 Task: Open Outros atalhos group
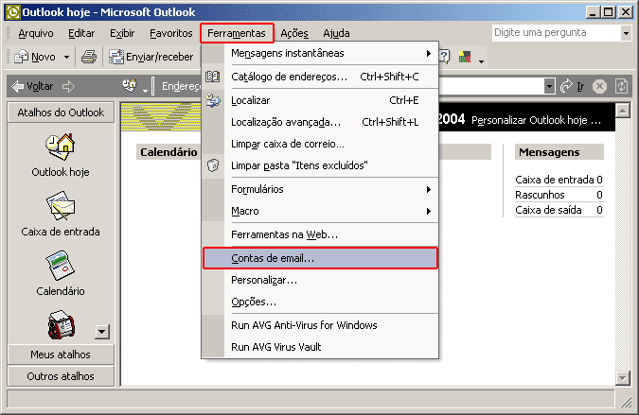[61, 376]
